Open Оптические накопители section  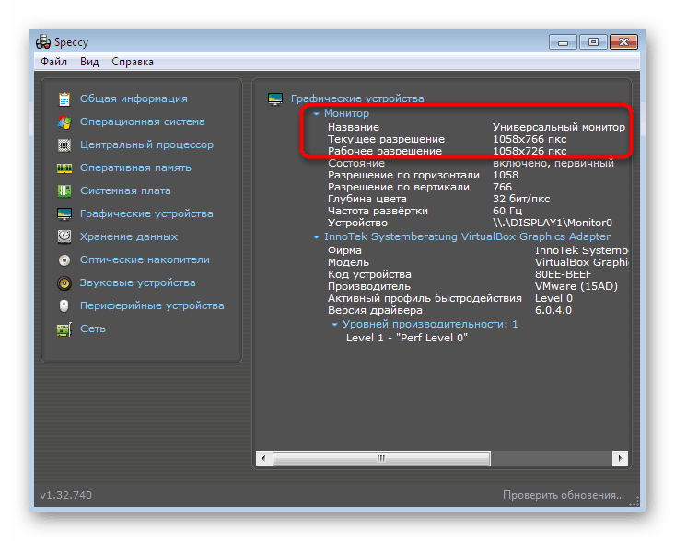pyautogui.click(x=145, y=259)
